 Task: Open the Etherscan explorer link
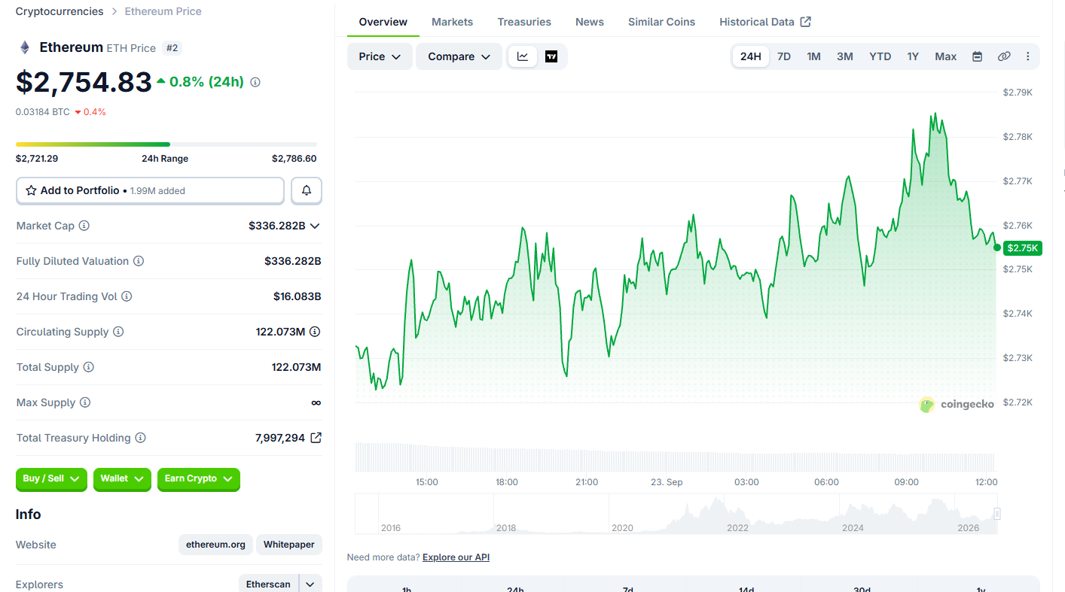(268, 584)
